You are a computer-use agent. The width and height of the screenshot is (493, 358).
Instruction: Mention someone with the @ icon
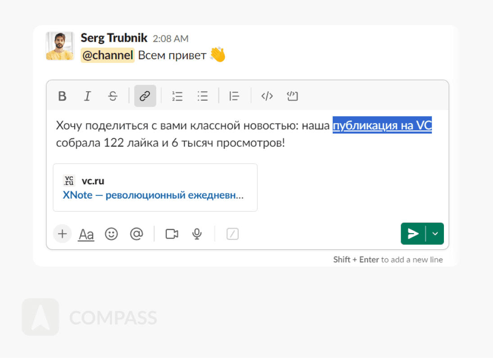pyautogui.click(x=136, y=234)
